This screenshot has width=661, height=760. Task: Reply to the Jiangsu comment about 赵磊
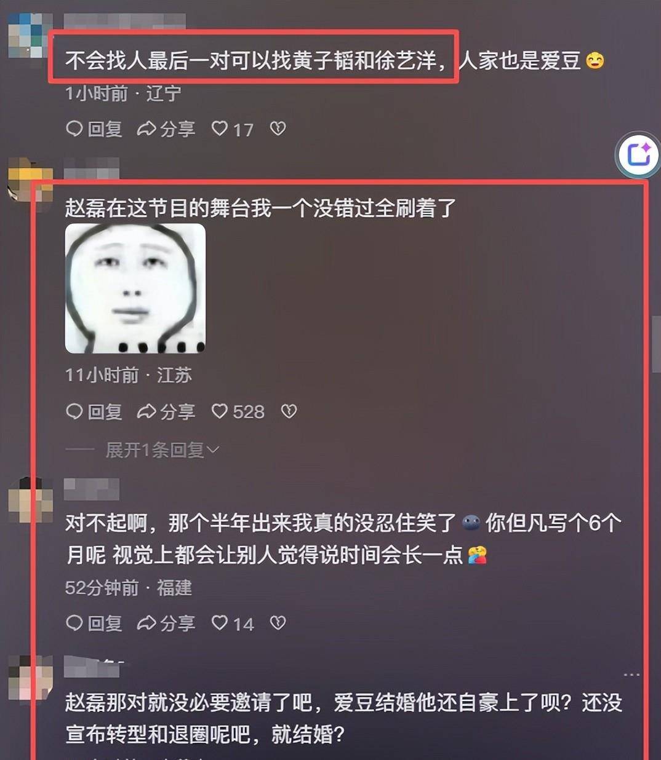point(94,411)
